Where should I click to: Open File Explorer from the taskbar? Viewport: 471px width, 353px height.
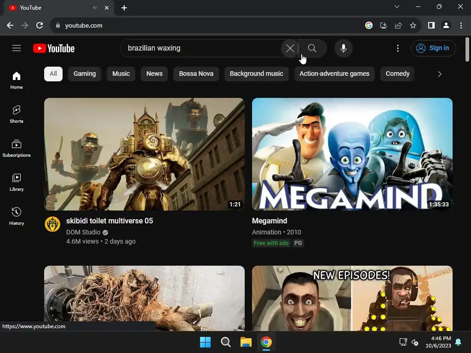point(246,342)
